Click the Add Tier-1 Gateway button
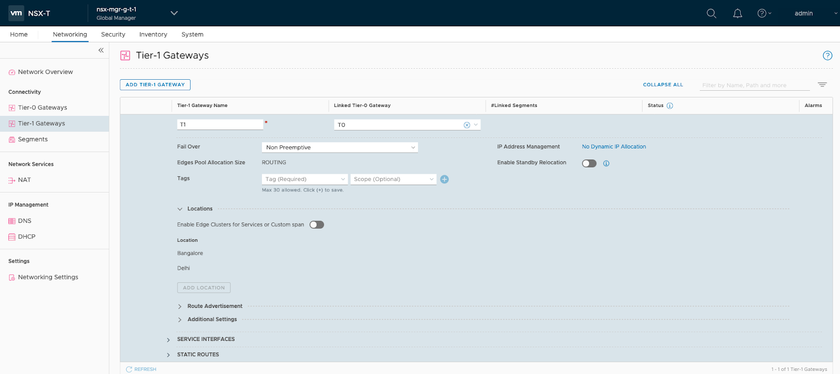Viewport: 840px width, 374px height. [155, 84]
